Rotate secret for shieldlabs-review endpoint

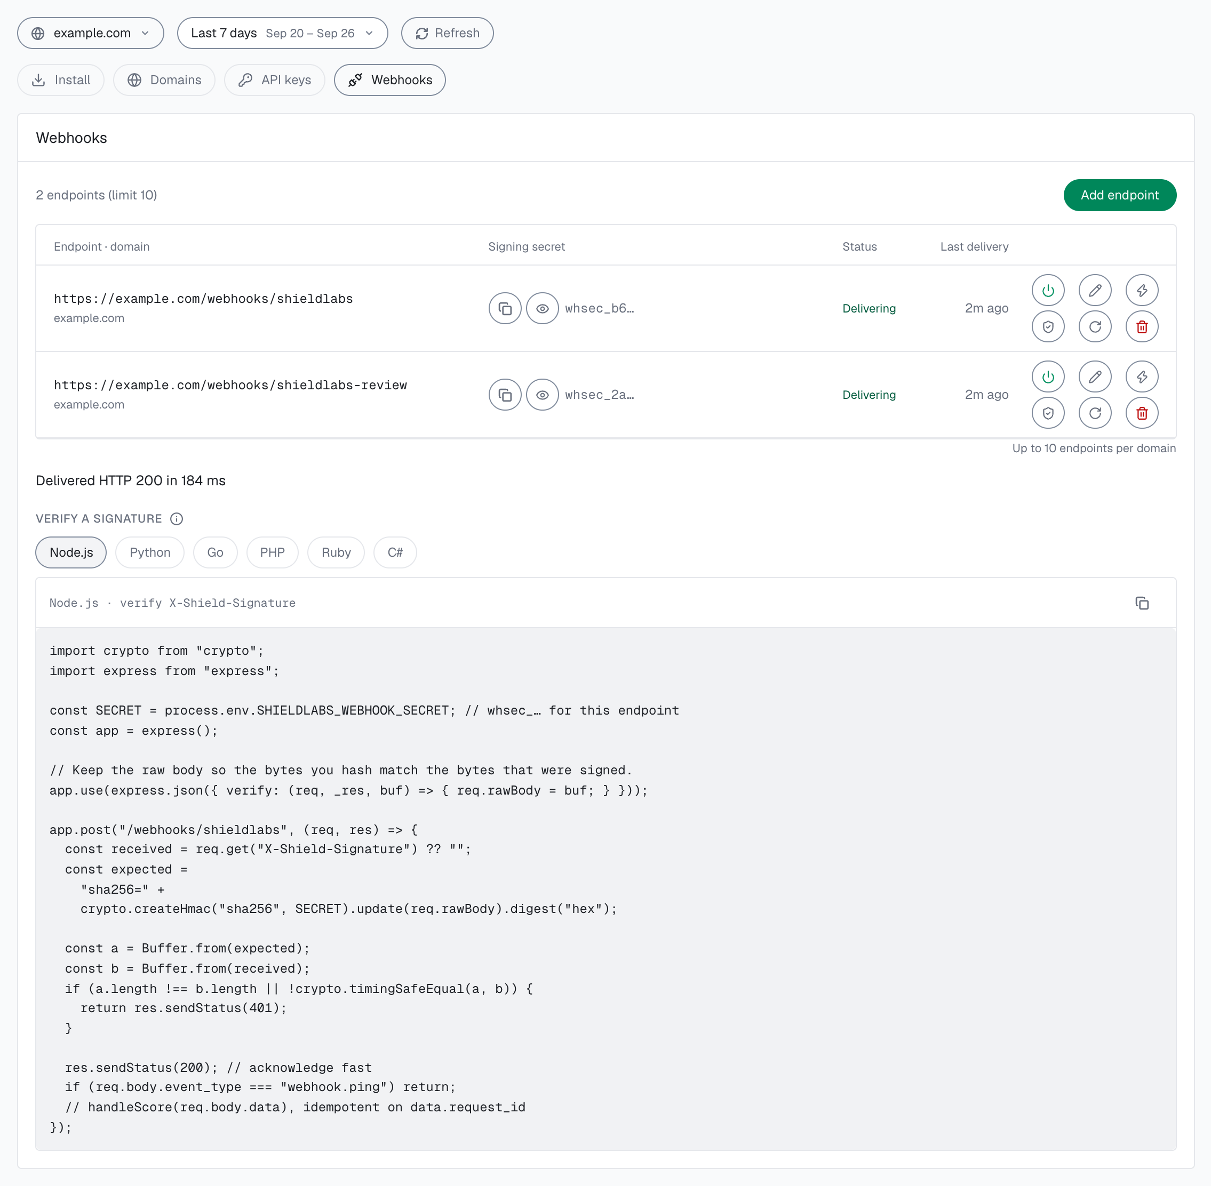coord(1095,413)
